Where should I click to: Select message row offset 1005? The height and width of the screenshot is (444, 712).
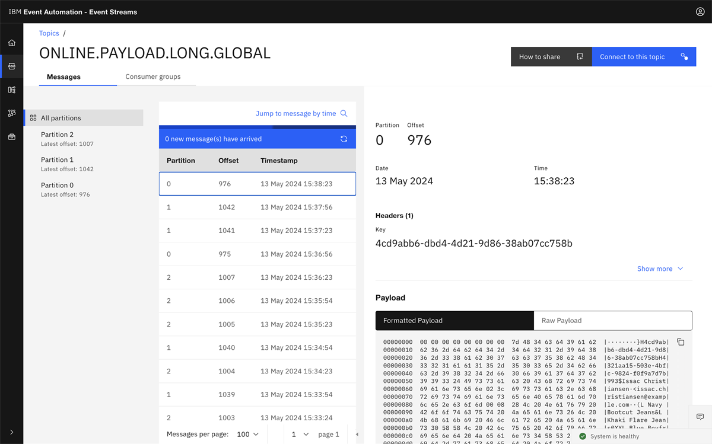click(x=258, y=324)
